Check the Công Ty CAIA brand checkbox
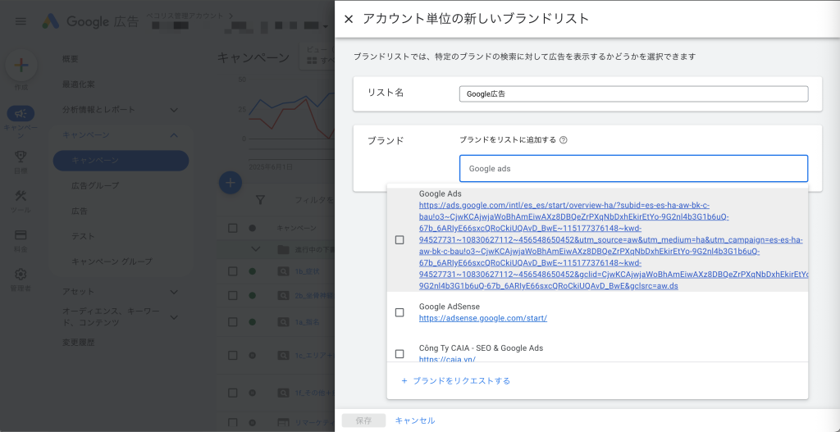The image size is (840, 432). [399, 354]
